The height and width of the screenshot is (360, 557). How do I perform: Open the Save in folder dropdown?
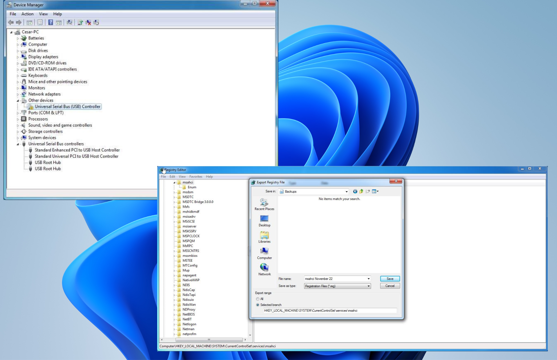[x=346, y=192]
